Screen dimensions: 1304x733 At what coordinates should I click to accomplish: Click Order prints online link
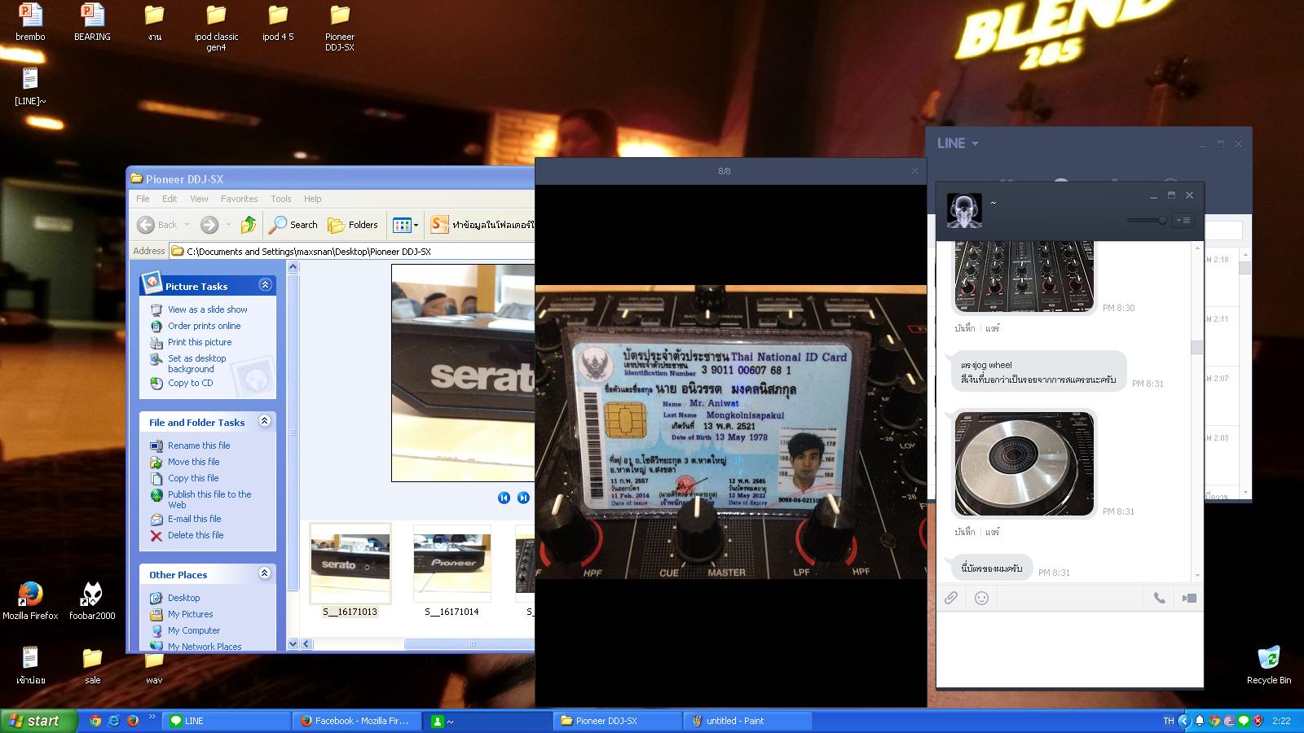coord(204,326)
